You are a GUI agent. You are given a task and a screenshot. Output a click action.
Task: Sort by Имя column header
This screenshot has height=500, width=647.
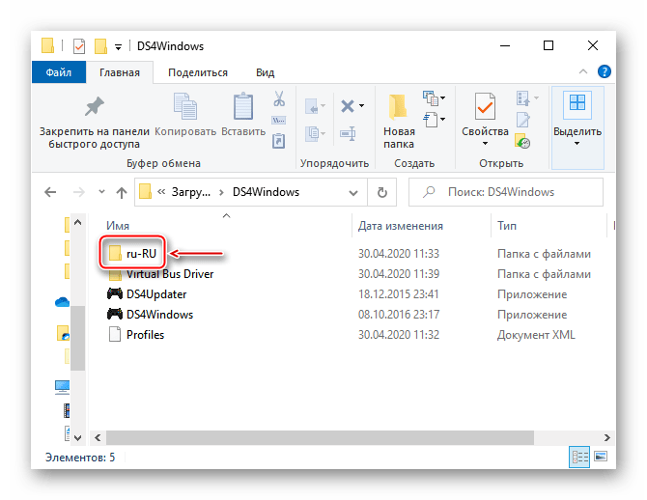tap(118, 226)
